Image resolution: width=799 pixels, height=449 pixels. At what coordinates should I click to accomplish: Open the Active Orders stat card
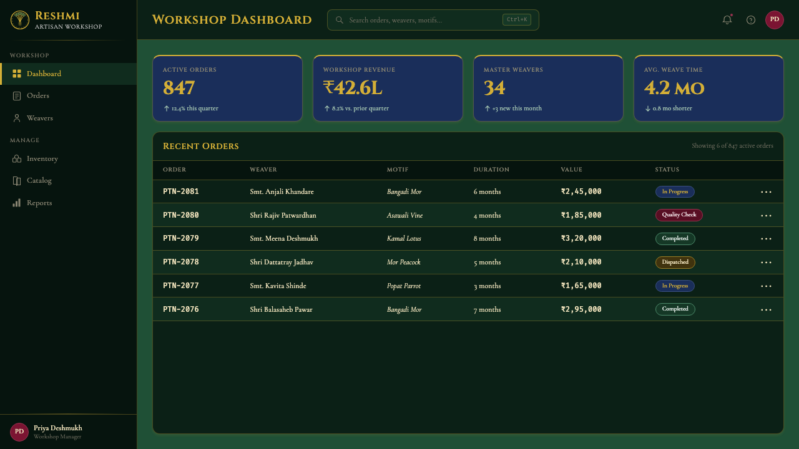[x=227, y=88]
